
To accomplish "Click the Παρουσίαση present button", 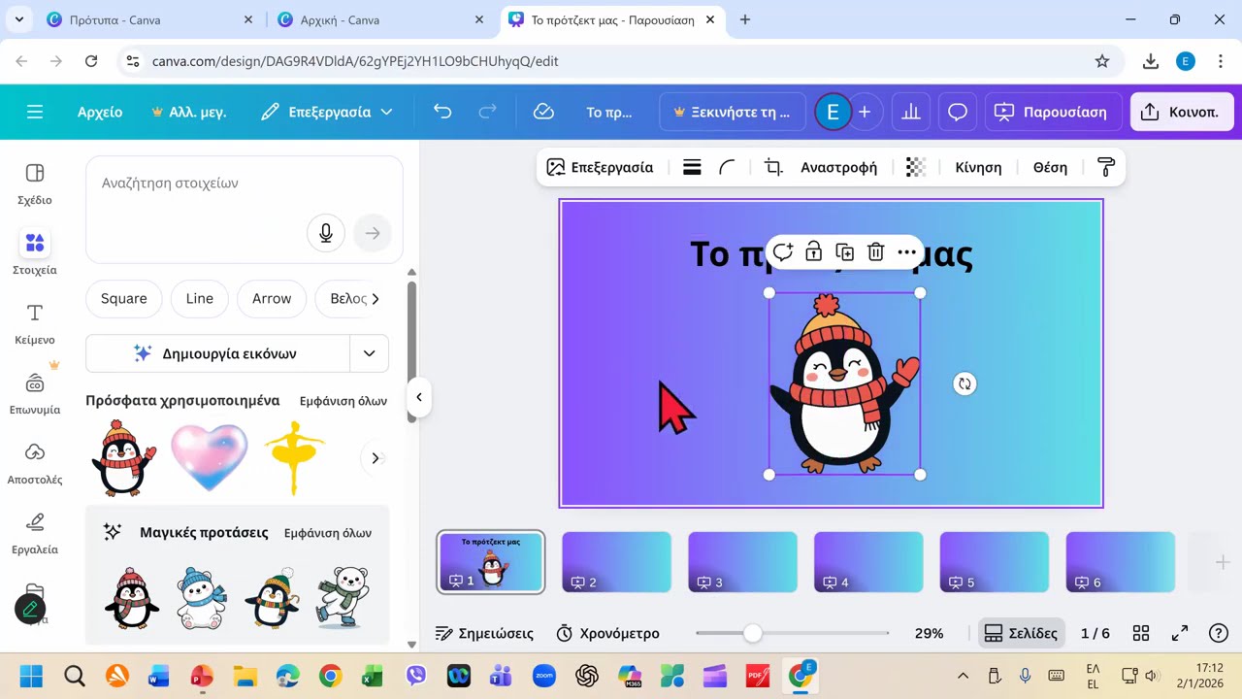I will 1054,112.
